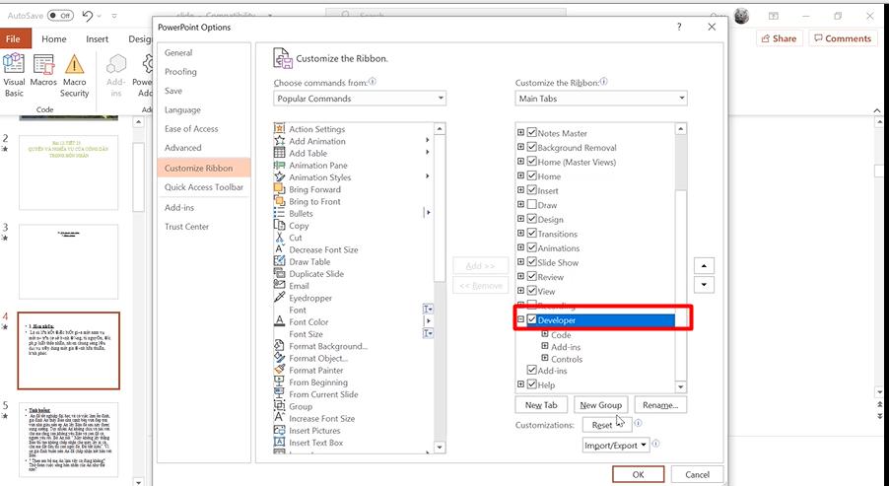
Task: Click the Action Settings command icon
Action: (x=279, y=129)
